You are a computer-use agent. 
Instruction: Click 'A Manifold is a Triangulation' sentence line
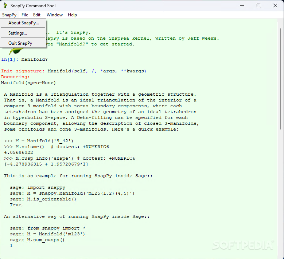100,94
